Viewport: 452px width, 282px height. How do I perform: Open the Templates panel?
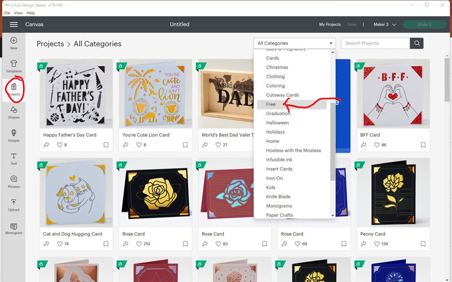coord(14,66)
